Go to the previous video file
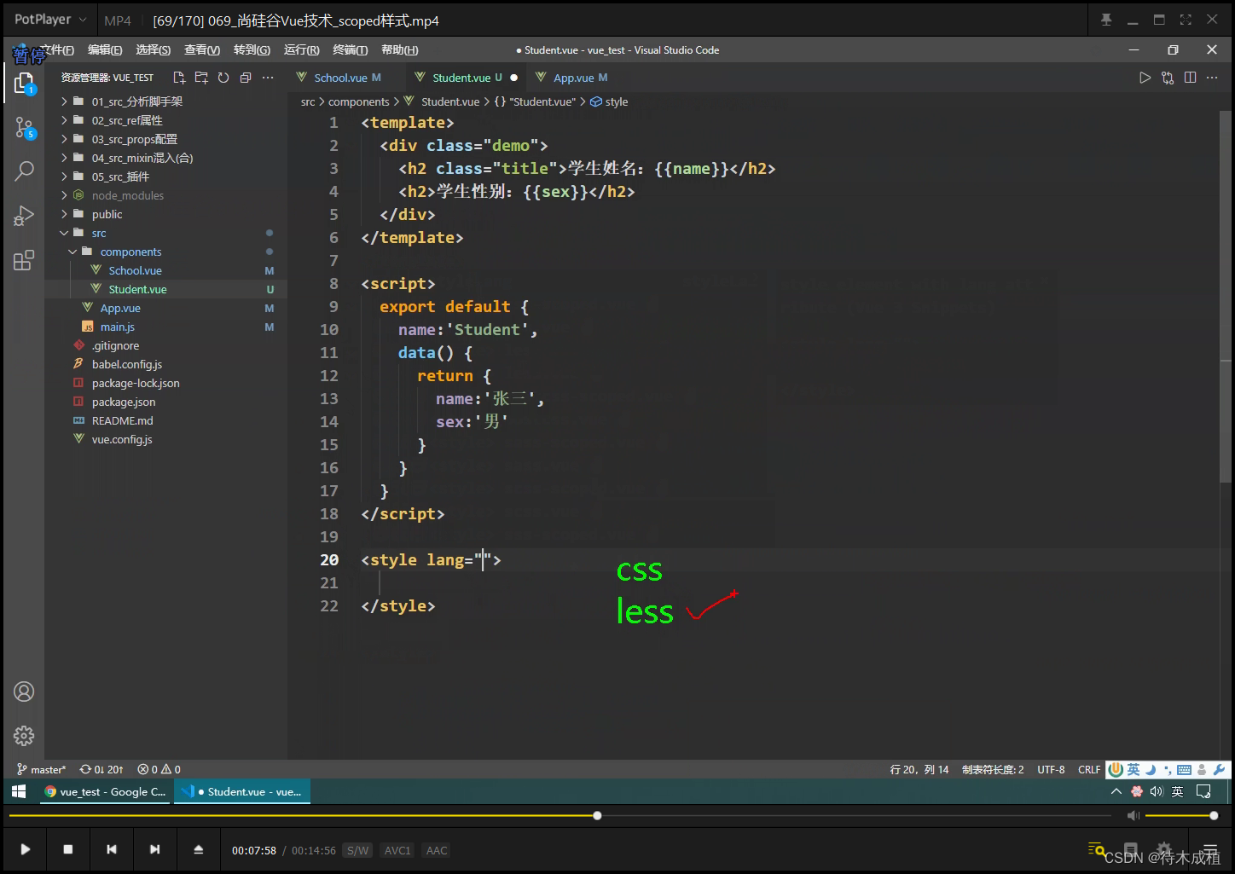 (x=112, y=849)
